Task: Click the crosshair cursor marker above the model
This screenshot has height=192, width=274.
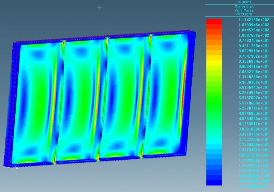Action: (99, 7)
